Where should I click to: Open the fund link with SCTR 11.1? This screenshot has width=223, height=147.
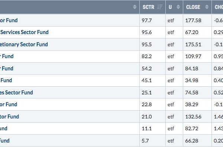(4, 128)
